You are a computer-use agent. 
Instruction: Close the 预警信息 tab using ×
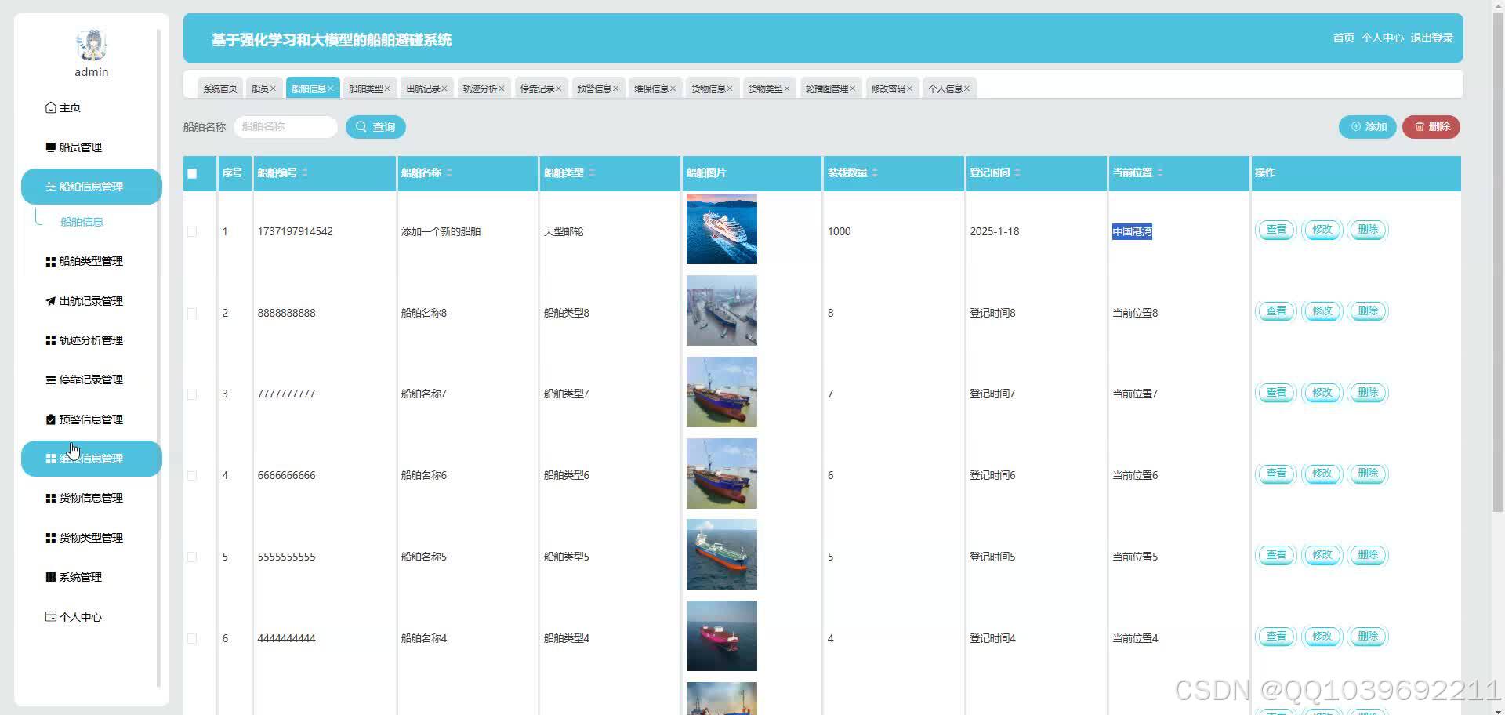click(616, 89)
